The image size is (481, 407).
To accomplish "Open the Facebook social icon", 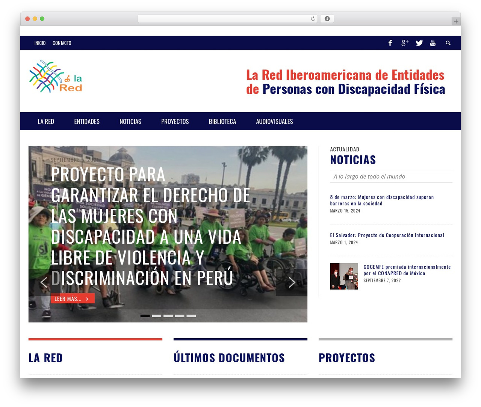I will pos(390,43).
